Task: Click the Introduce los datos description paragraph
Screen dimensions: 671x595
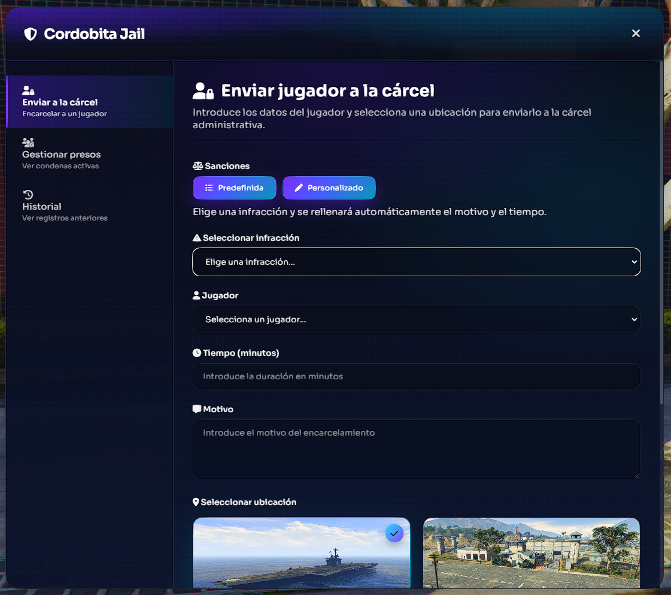Action: (x=391, y=119)
